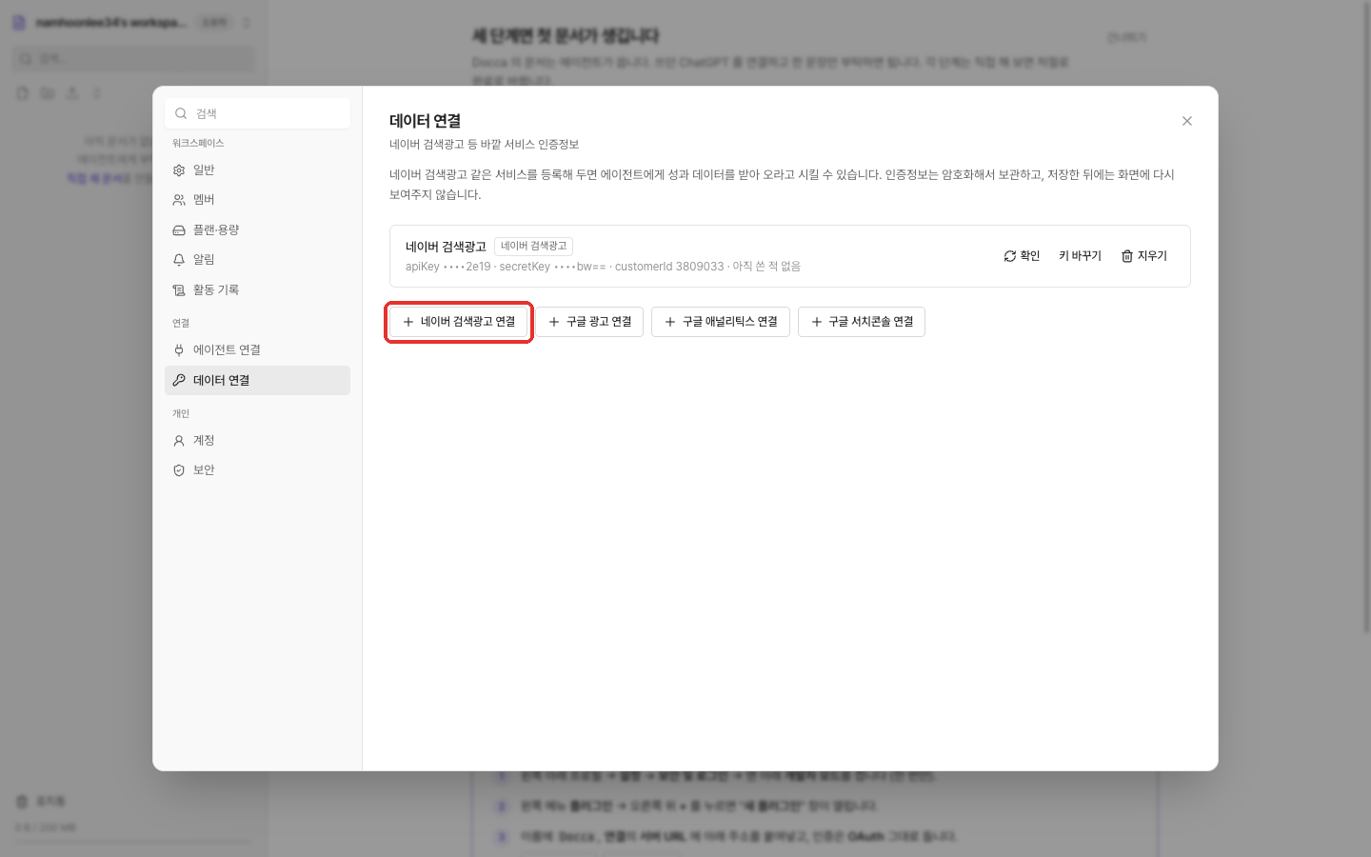The image size is (1371, 857).
Task: Click the plus icon on 구글 애널리틱스 연결
Action: [670, 322]
